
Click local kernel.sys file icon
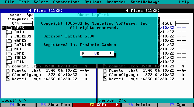point(8,79)
